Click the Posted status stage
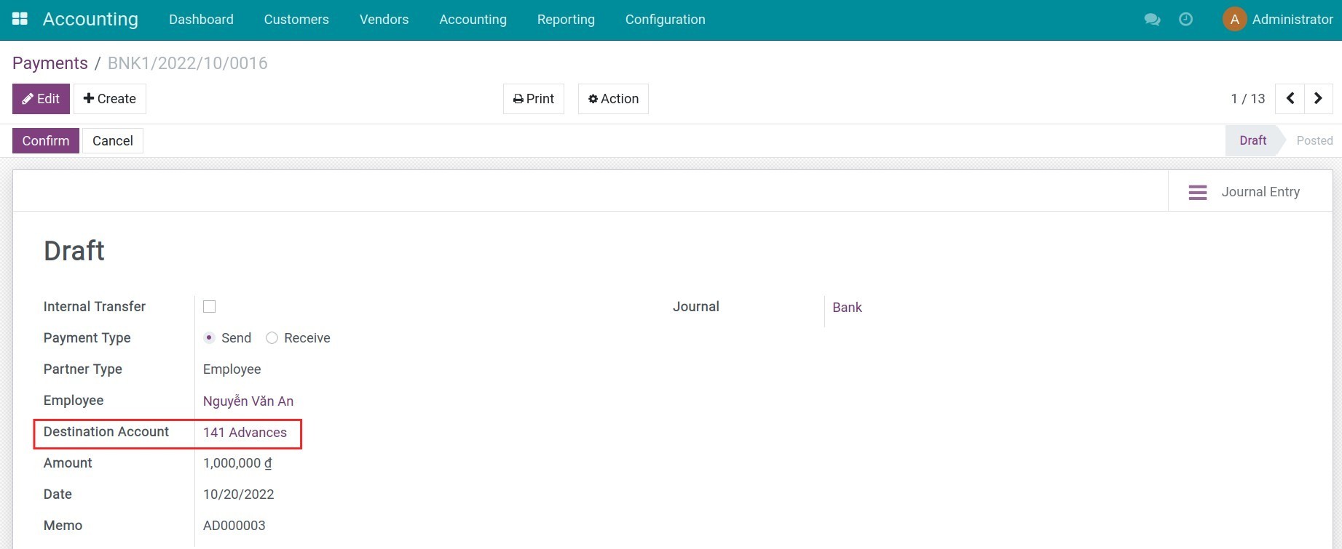Image resolution: width=1342 pixels, height=549 pixels. pos(1314,141)
